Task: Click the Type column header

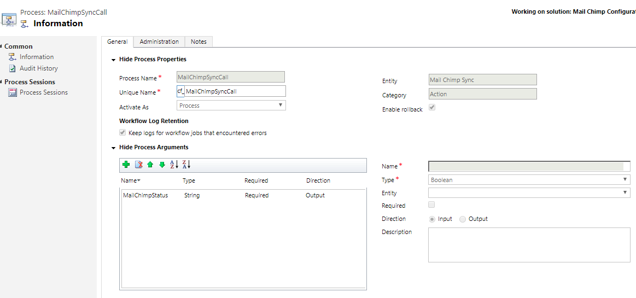Action: pyautogui.click(x=189, y=180)
